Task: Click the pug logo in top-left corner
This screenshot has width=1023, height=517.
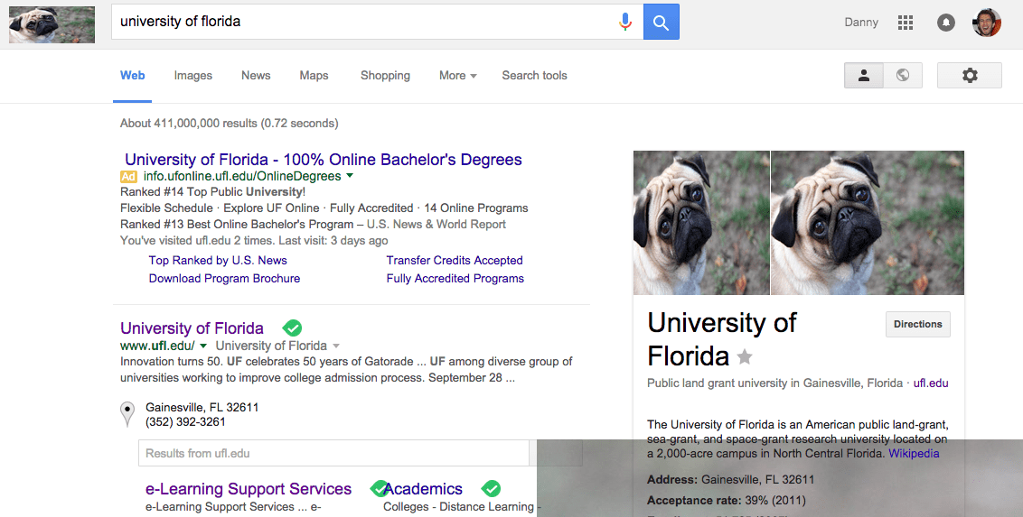Action: click(52, 24)
